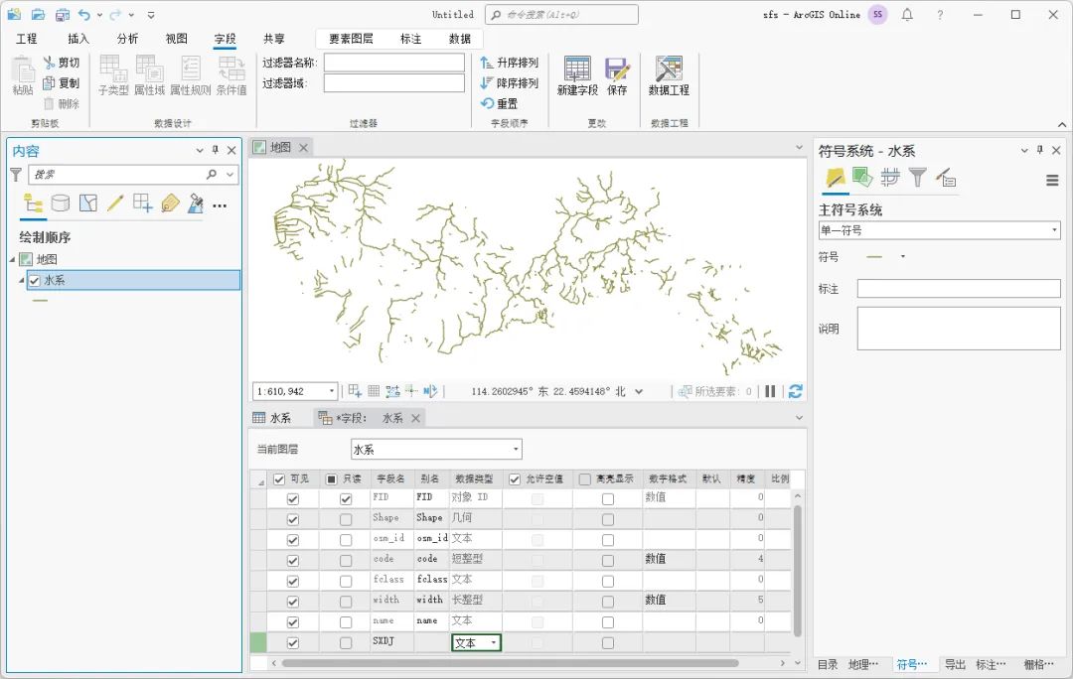Switch to 目录 (Catalog) pane tab
This screenshot has height=679, width=1073.
828,664
